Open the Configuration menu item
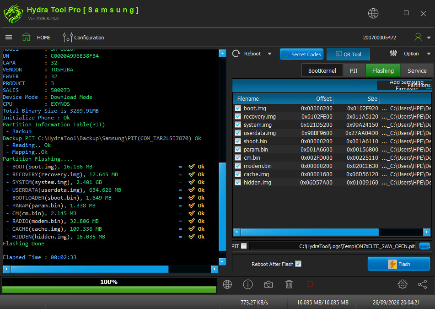Image resolution: width=435 pixels, height=309 pixels. click(89, 38)
